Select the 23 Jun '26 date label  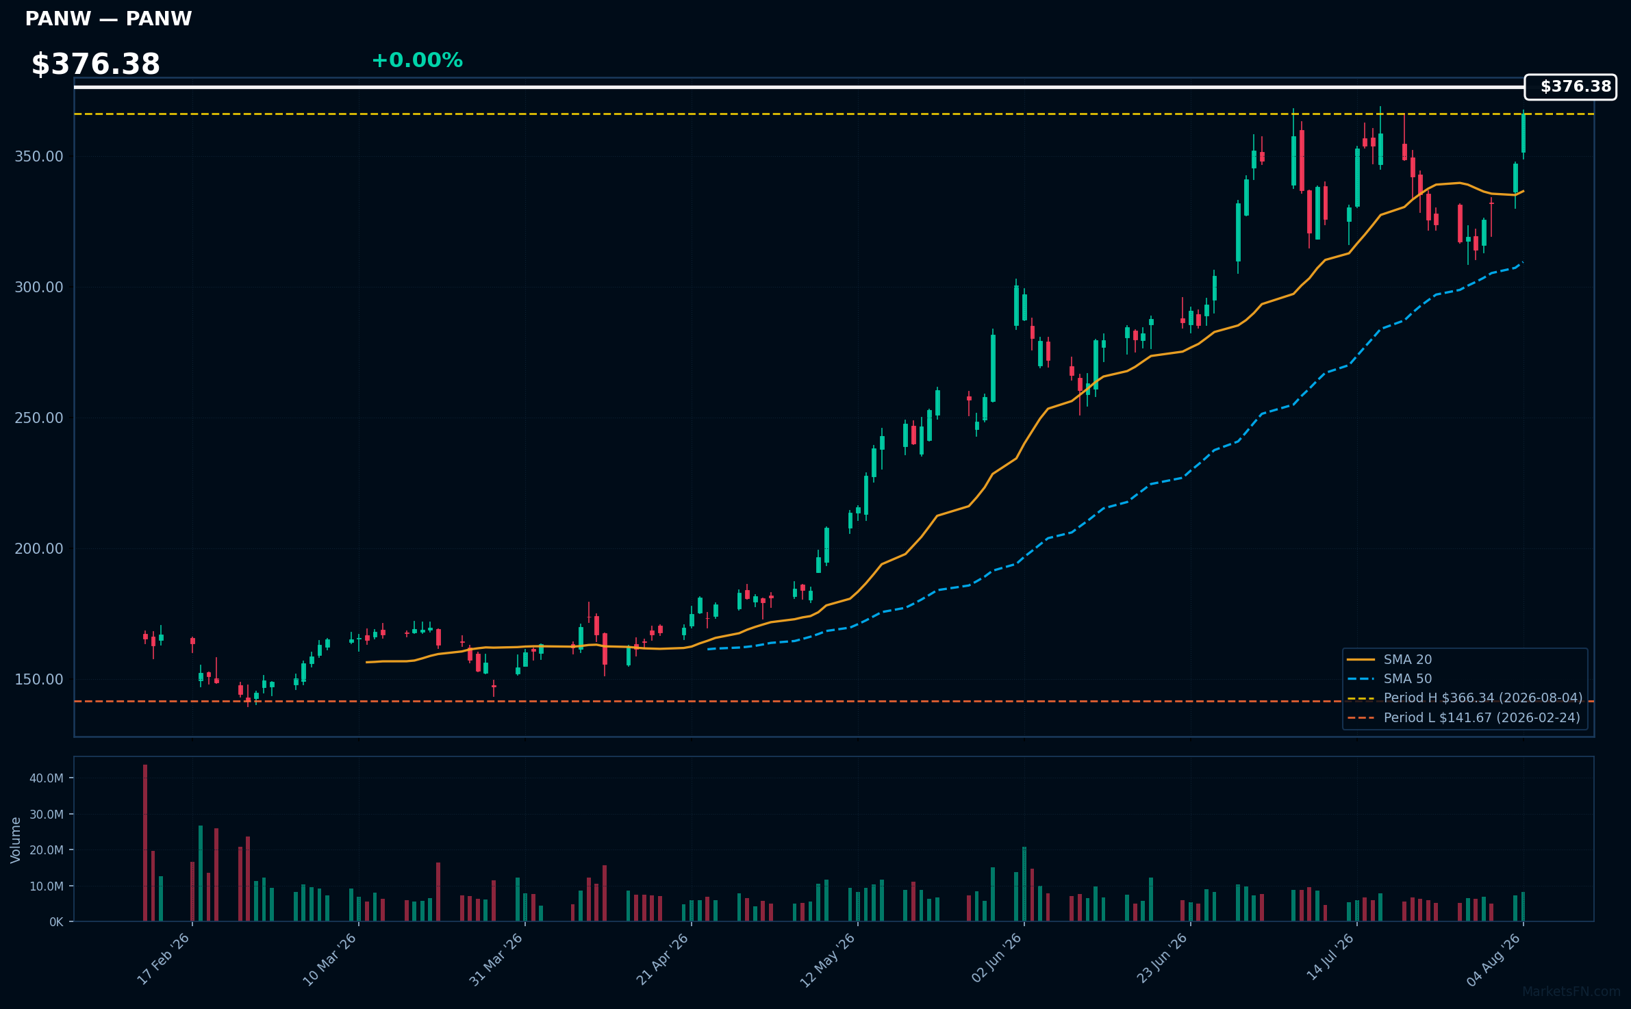tap(1163, 958)
